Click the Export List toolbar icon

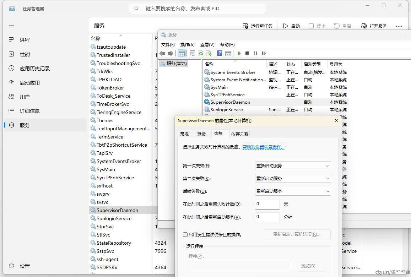click(x=209, y=54)
